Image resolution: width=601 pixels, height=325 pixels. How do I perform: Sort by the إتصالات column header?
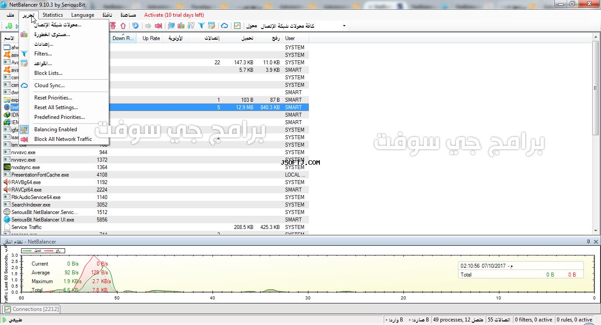[x=205, y=38]
